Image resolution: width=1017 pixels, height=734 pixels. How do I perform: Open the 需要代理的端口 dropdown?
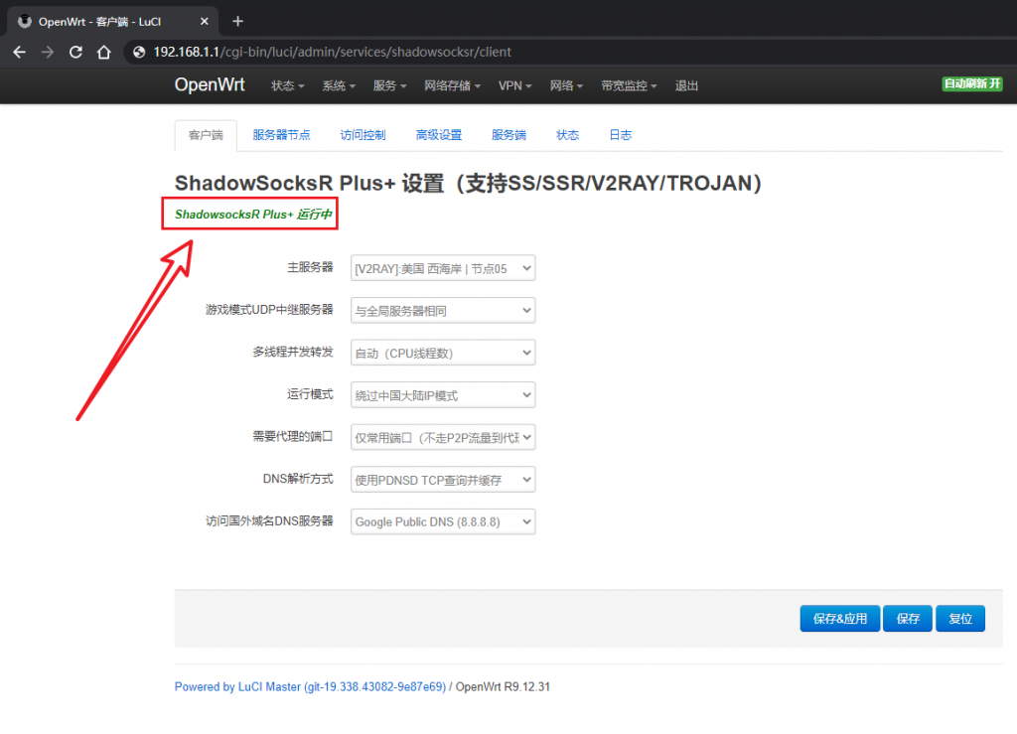pyautogui.click(x=443, y=437)
